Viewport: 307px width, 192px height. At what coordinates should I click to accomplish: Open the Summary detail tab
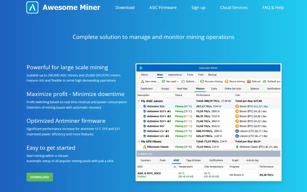click(146, 160)
